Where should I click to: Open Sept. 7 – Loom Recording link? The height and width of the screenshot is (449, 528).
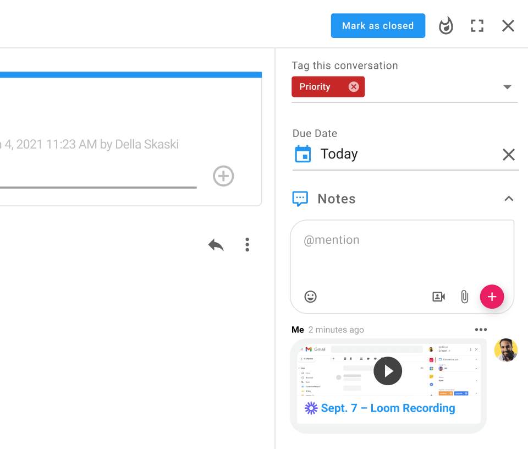click(x=388, y=408)
